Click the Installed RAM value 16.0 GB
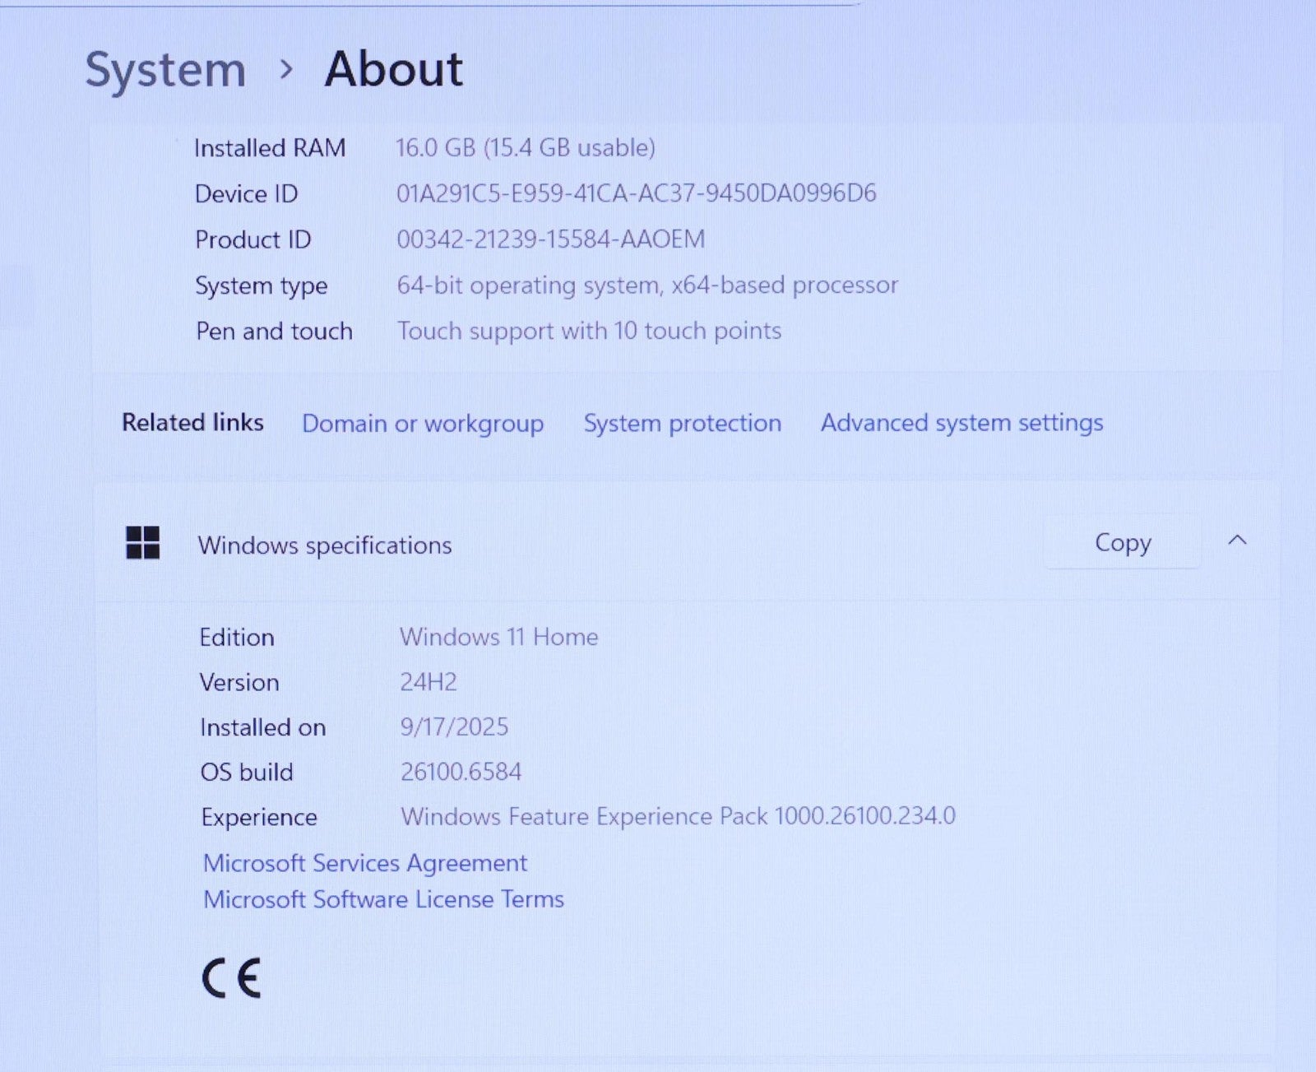Screen dimensions: 1316x1072 526,148
